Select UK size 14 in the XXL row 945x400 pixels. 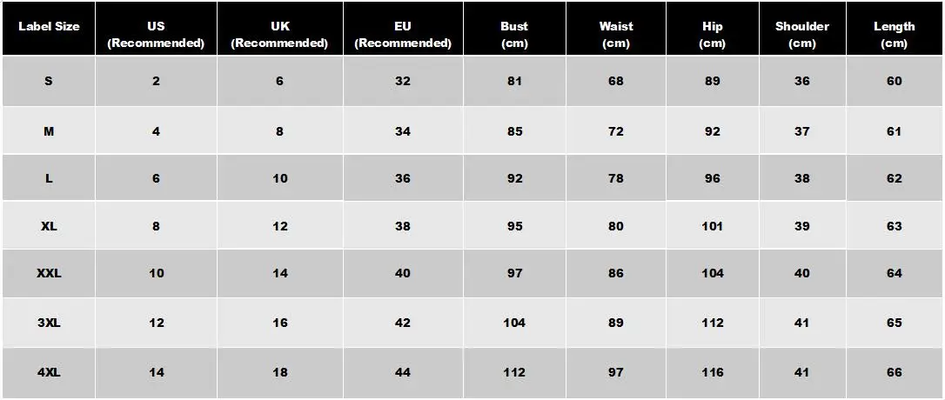(x=279, y=273)
